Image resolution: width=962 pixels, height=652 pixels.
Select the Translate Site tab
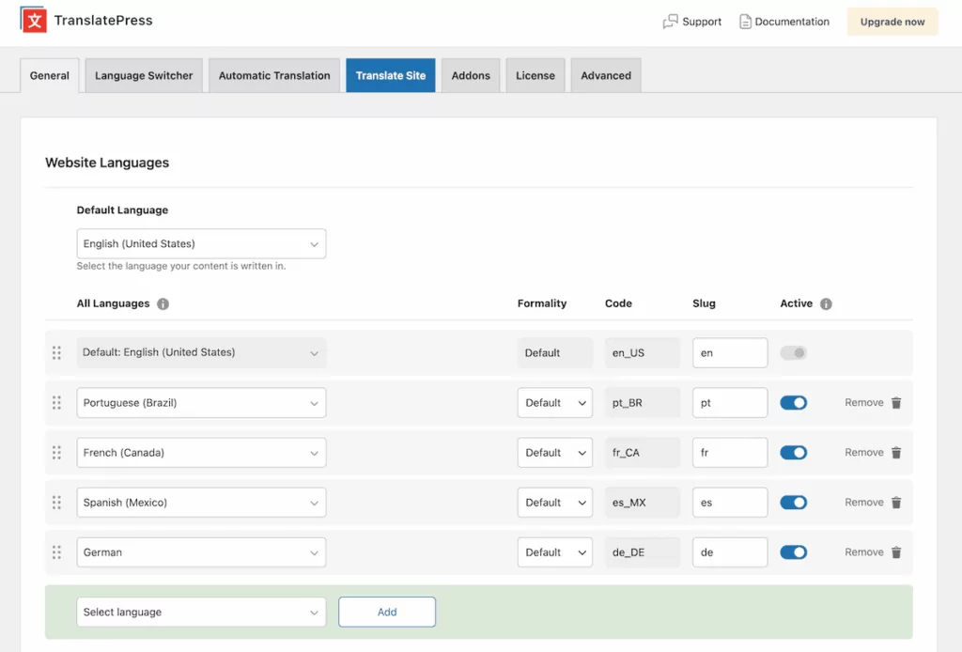[x=391, y=75]
